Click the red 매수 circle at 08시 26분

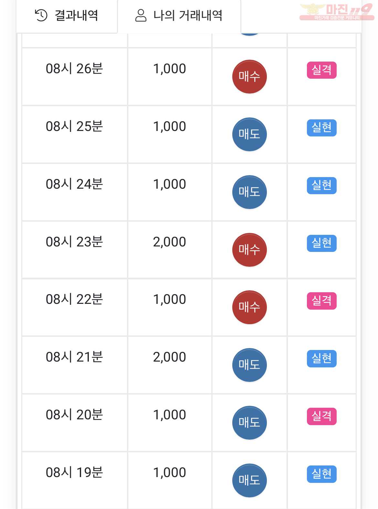click(x=249, y=76)
